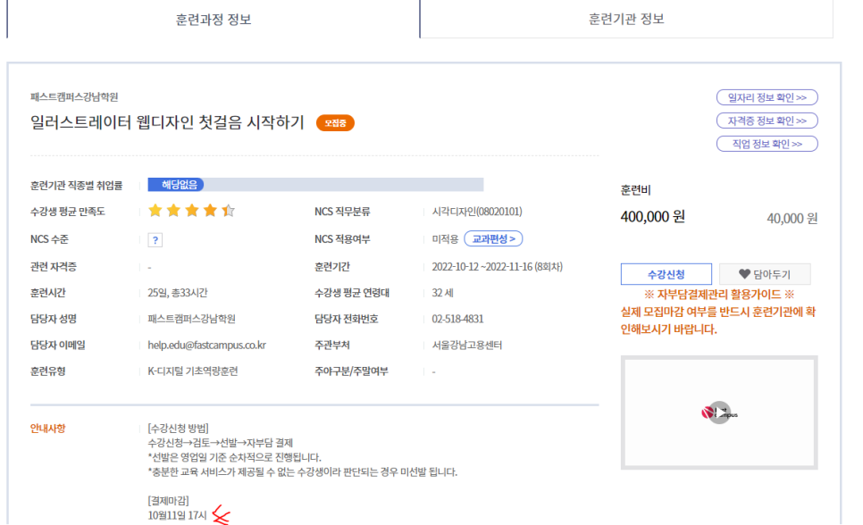Select the 수강신청→검토→선발→자부담 결제 line
The width and height of the screenshot is (863, 525).
220,443
